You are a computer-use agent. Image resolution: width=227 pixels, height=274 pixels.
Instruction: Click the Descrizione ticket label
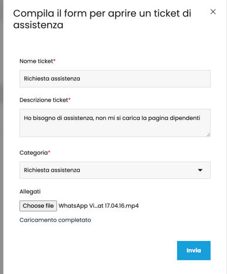[x=44, y=100]
